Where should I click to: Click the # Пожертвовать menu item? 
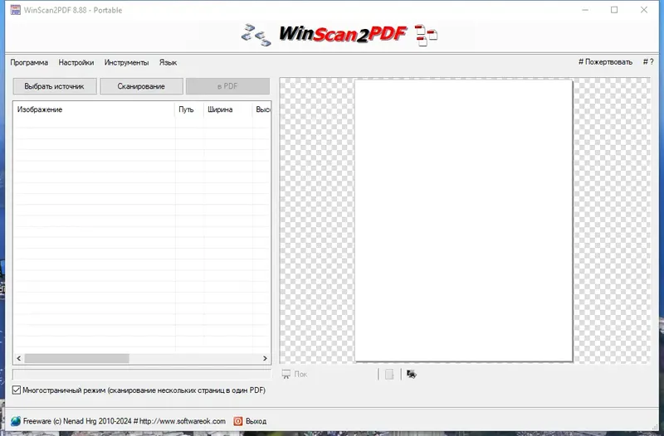(606, 62)
